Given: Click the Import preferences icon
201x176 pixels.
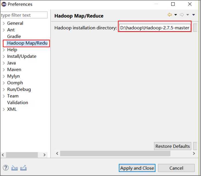Looking at the screenshot, I should (14, 168).
